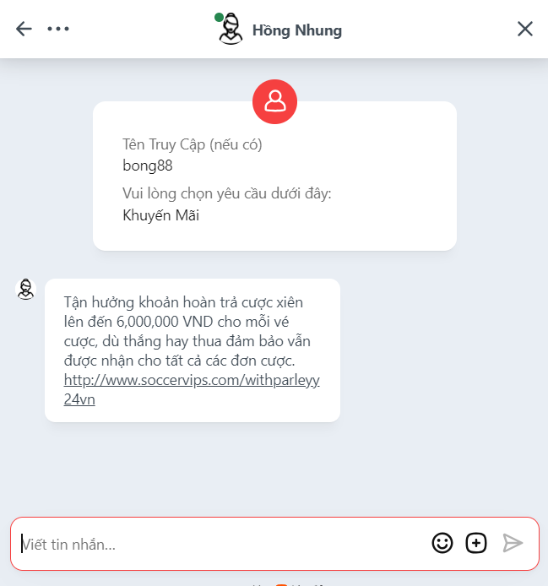This screenshot has height=586, width=548.
Task: Click the Khuyến Mãi request value
Action: tap(160, 215)
